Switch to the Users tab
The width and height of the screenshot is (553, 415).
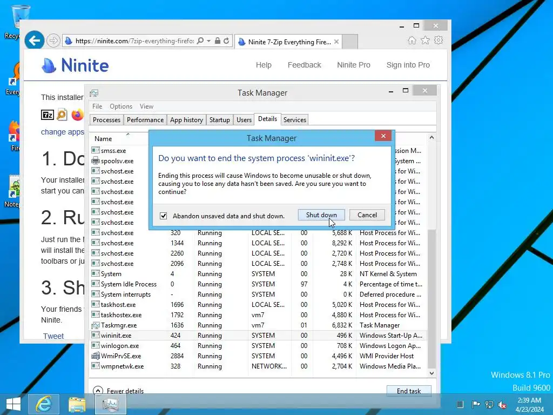click(244, 119)
